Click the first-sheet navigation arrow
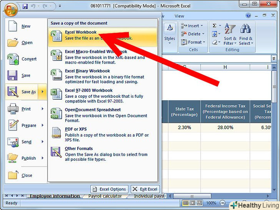 coord(7,196)
